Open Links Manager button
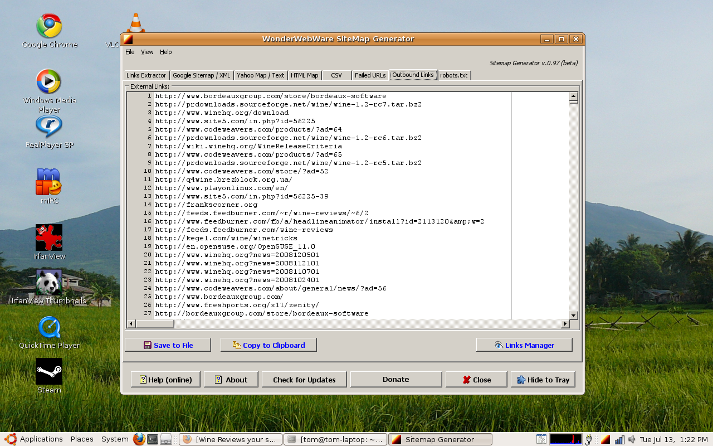Screen dimensions: 713x446 524,345
